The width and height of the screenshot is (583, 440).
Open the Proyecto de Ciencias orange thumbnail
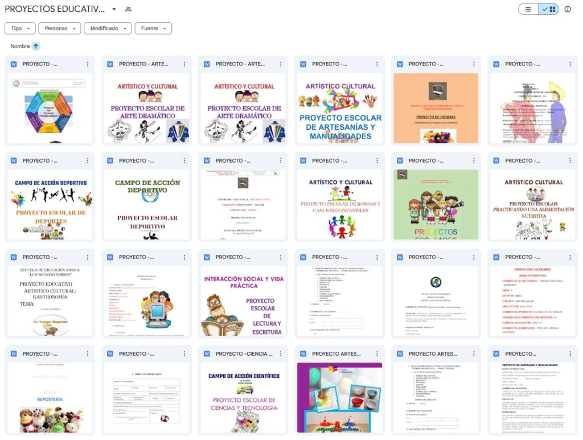coord(436,108)
